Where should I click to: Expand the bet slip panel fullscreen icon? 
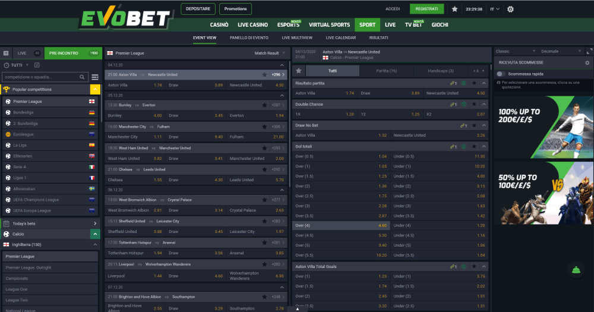coord(589,51)
